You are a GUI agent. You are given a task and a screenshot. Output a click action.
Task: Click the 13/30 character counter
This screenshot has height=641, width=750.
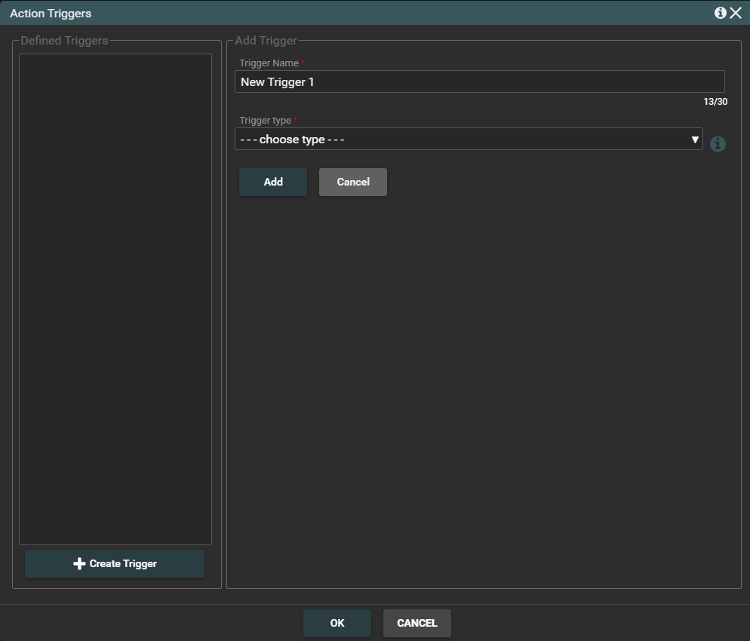tap(715, 101)
